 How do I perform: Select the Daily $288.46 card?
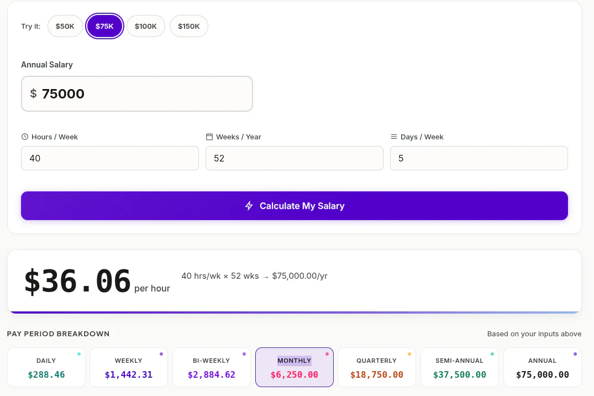tap(46, 367)
